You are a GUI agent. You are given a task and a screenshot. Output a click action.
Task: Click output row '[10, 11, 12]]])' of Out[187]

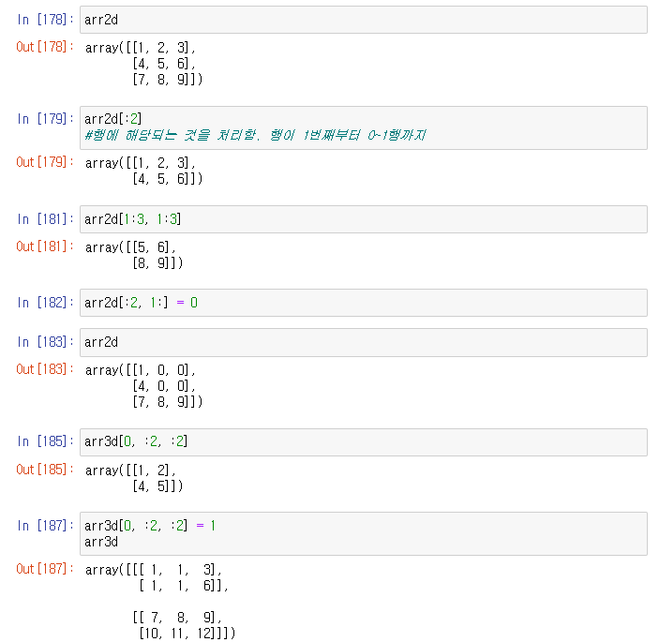tap(187, 634)
